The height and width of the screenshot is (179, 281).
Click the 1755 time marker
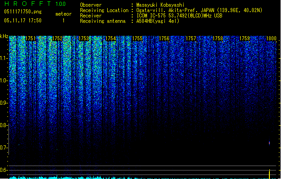pyautogui.click(x=137, y=38)
